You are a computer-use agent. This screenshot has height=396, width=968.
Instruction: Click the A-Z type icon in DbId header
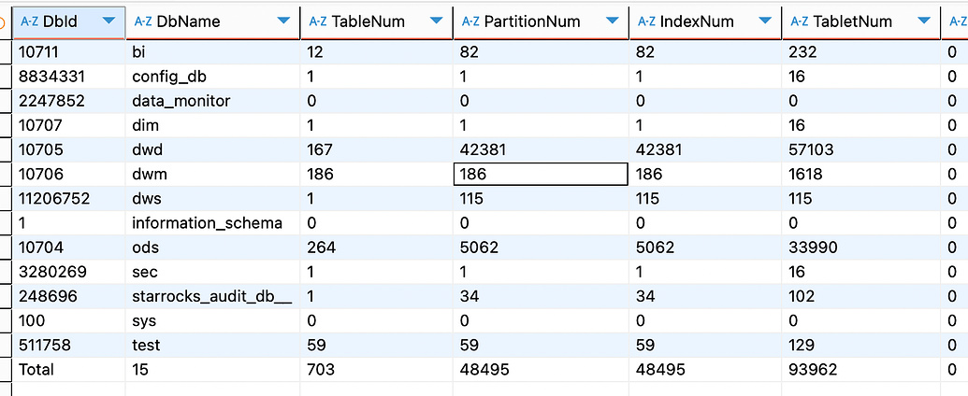[x=29, y=21]
